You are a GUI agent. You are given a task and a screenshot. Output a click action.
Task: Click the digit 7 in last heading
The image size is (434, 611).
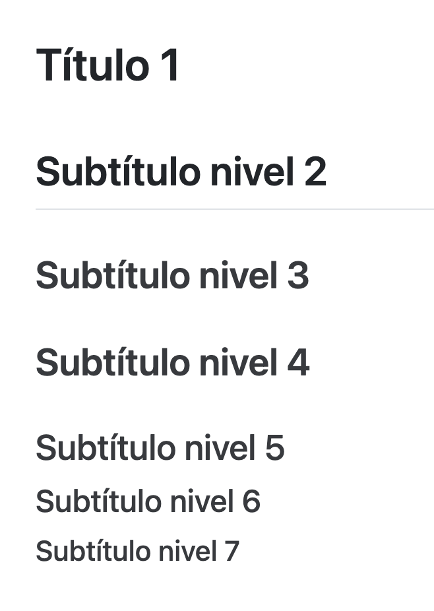point(232,552)
